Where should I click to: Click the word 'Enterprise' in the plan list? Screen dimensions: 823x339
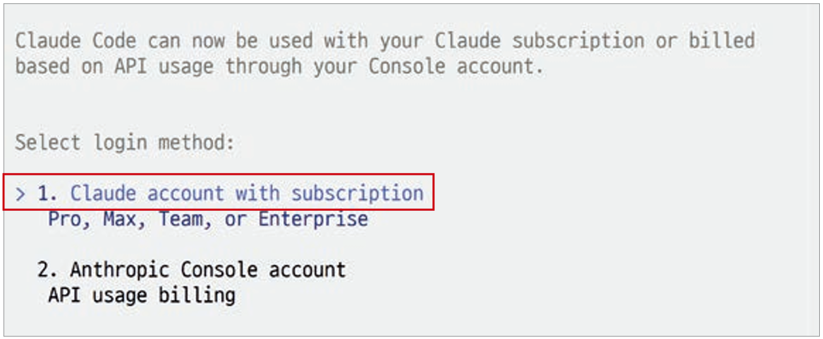tap(313, 219)
